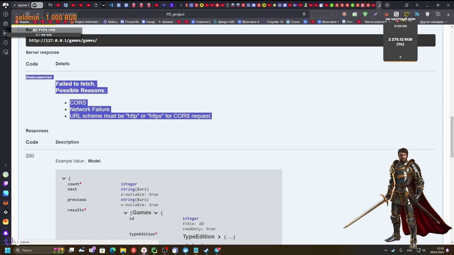
Task: Click the page vertical scrollbar thumb
Action: [452, 137]
